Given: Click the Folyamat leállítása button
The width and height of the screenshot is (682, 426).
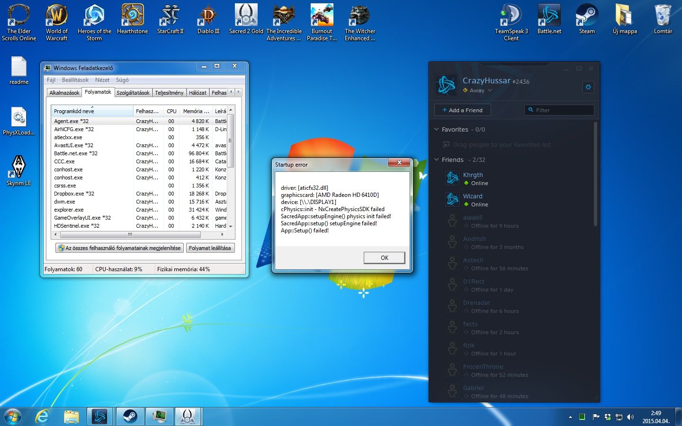Looking at the screenshot, I should pyautogui.click(x=210, y=248).
